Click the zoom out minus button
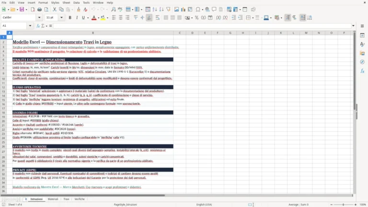The width and height of the screenshot is (368, 207). coord(331,205)
